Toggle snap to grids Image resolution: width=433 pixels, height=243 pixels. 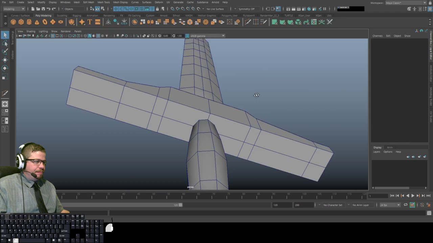pyautogui.click(x=173, y=9)
